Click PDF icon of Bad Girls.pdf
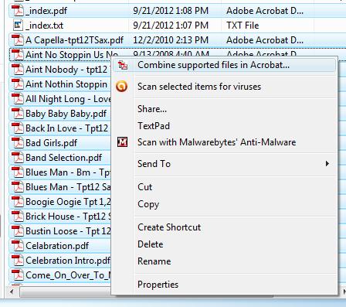 click(x=18, y=143)
